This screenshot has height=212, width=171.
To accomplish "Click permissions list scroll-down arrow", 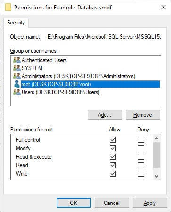I will [x=156, y=176].
